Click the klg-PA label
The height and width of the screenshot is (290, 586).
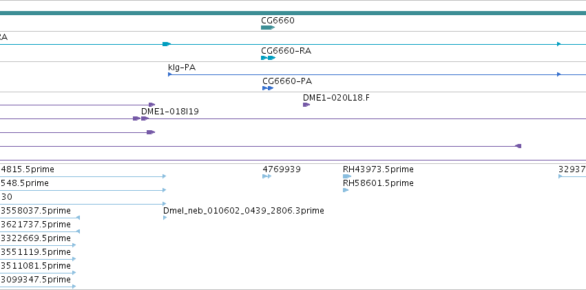tap(182, 68)
